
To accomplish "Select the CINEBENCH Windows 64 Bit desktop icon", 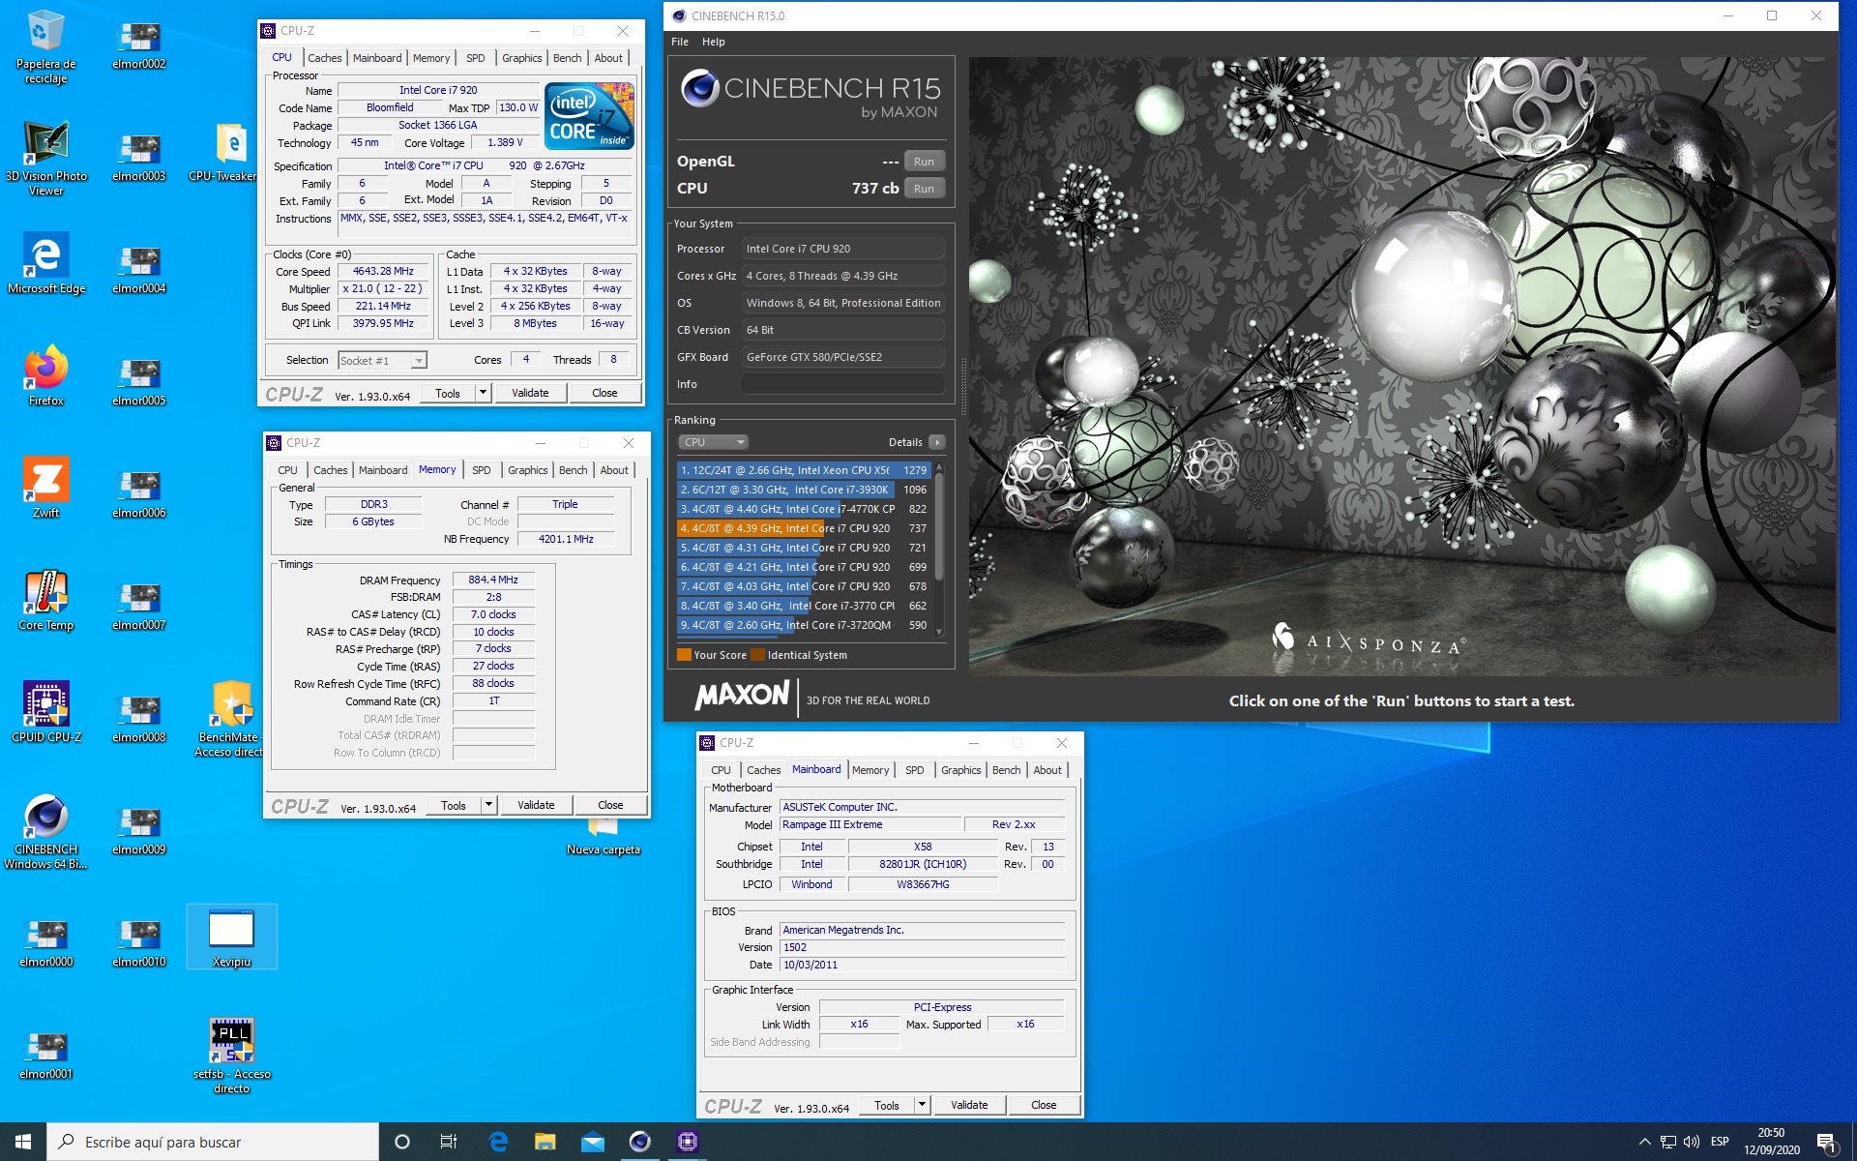I will (x=45, y=832).
